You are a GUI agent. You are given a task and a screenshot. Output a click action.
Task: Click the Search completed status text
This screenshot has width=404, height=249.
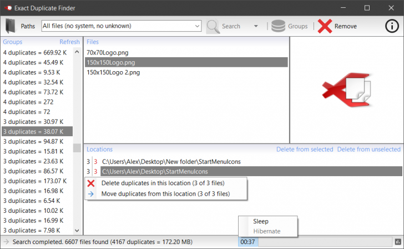[103, 242]
